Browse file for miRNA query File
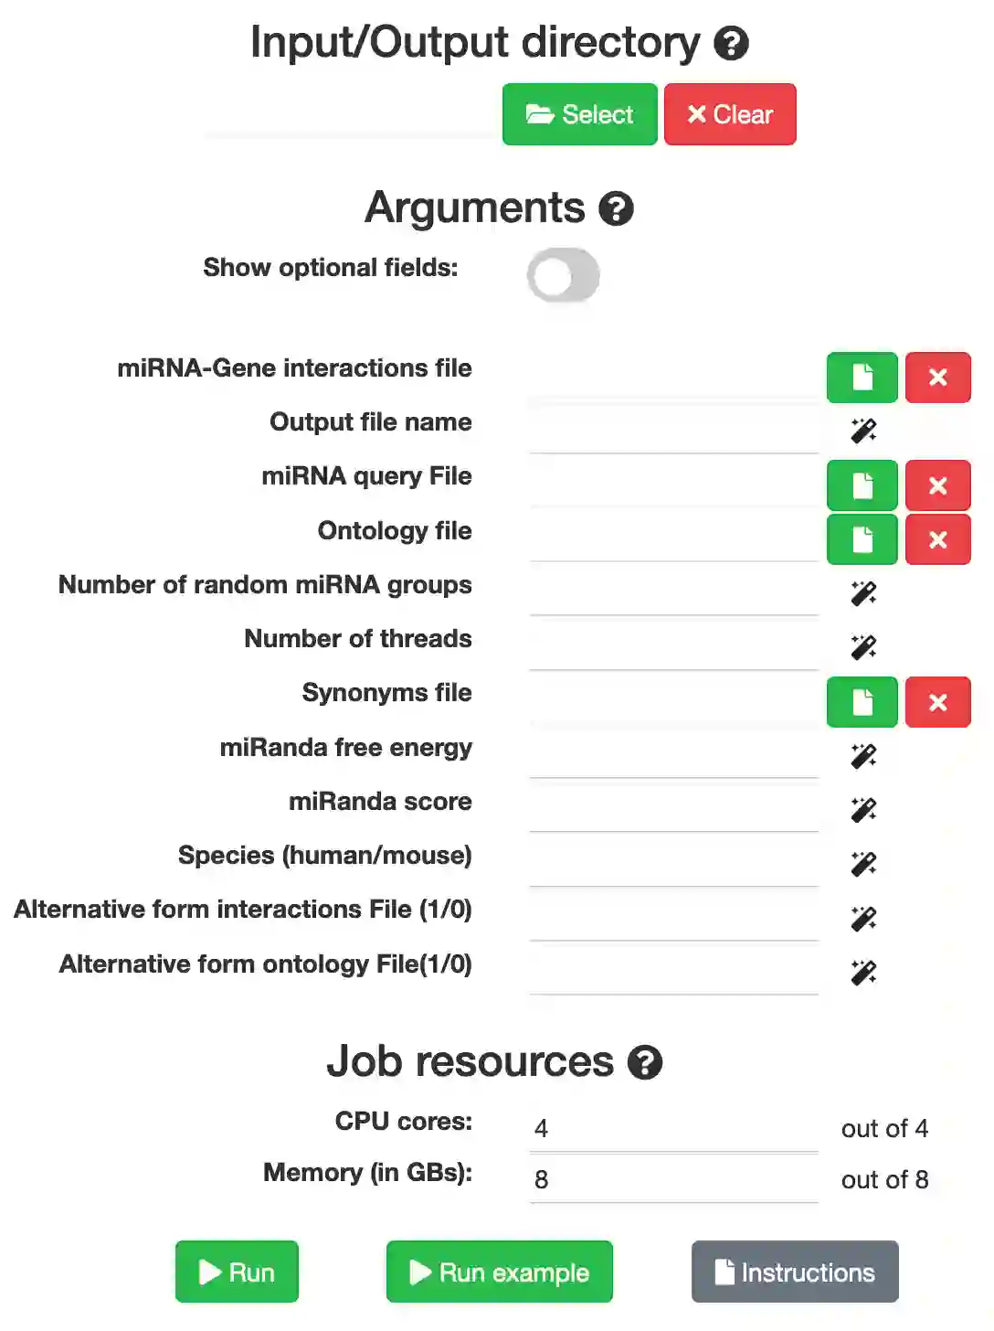The width and height of the screenshot is (994, 1331). click(862, 485)
